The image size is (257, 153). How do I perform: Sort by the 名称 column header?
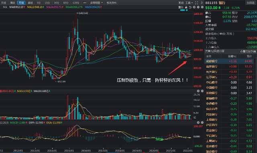point(209,56)
